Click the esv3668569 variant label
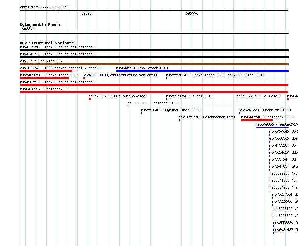298x246 pixels. 283,138
